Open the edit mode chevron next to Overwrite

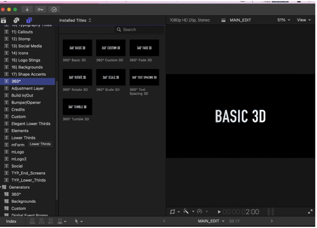point(65,221)
